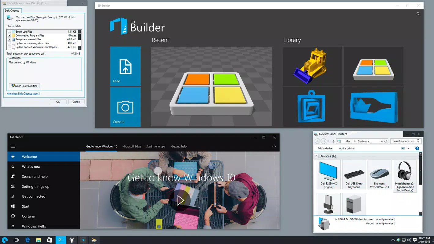Open the yellow bulldozer model in Library
434x244 pixels.
point(312,66)
